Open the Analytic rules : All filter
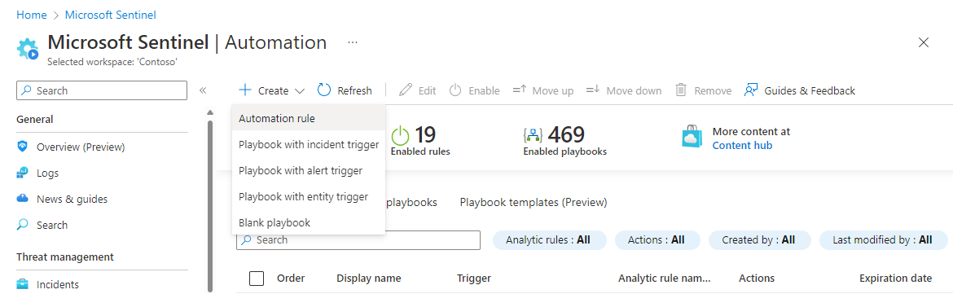This screenshot has width=953, height=294. click(x=547, y=240)
